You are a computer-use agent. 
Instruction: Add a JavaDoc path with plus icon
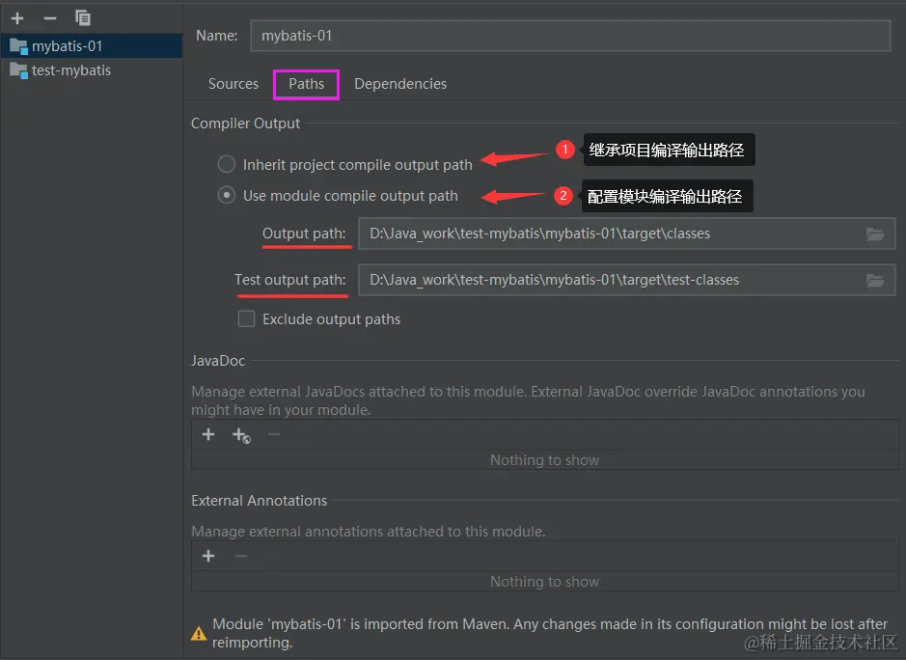[208, 434]
